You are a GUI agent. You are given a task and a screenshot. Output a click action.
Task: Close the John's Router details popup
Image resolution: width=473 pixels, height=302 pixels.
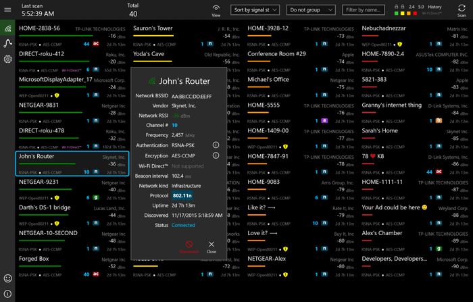pyautogui.click(x=211, y=247)
